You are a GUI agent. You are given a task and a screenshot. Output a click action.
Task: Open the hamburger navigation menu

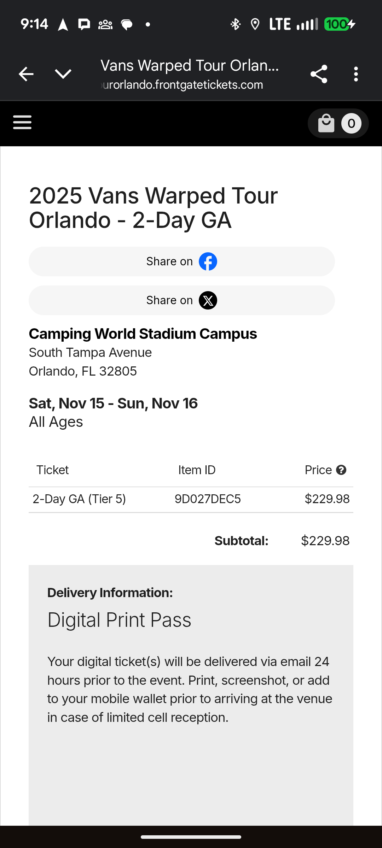pos(22,123)
